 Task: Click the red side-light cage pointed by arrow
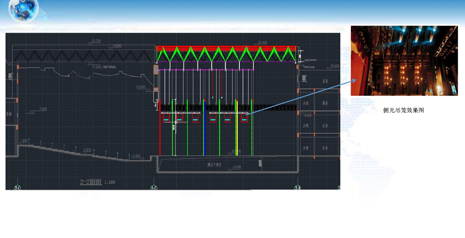pyautogui.click(x=244, y=118)
